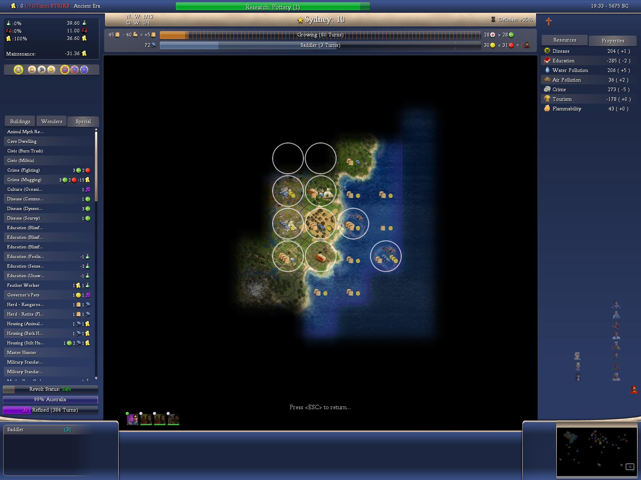Toggle the emphasize food bread icon

[x=32, y=70]
